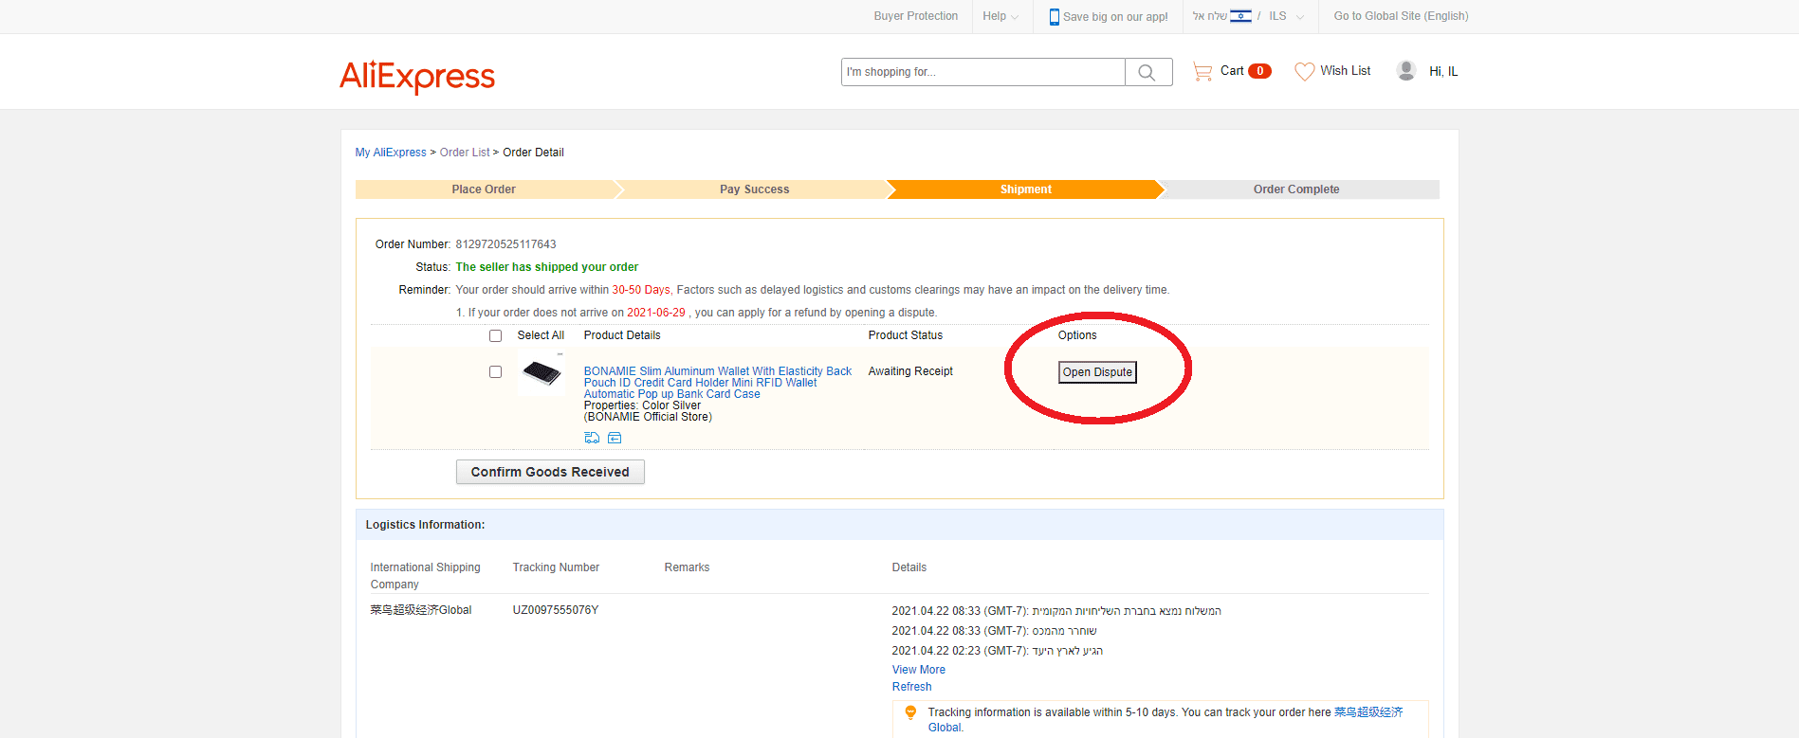The width and height of the screenshot is (1799, 738).
Task: Expand the Help dropdown
Action: pyautogui.click(x=1000, y=16)
